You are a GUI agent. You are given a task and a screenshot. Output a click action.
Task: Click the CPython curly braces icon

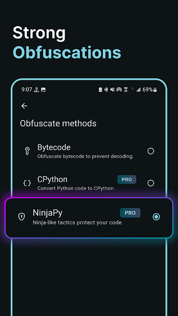[x=27, y=183]
